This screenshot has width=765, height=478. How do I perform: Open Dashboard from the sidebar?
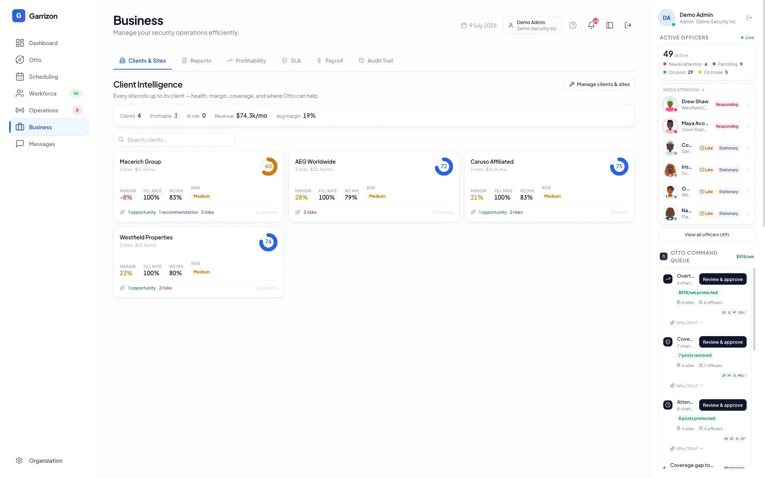coord(49,43)
